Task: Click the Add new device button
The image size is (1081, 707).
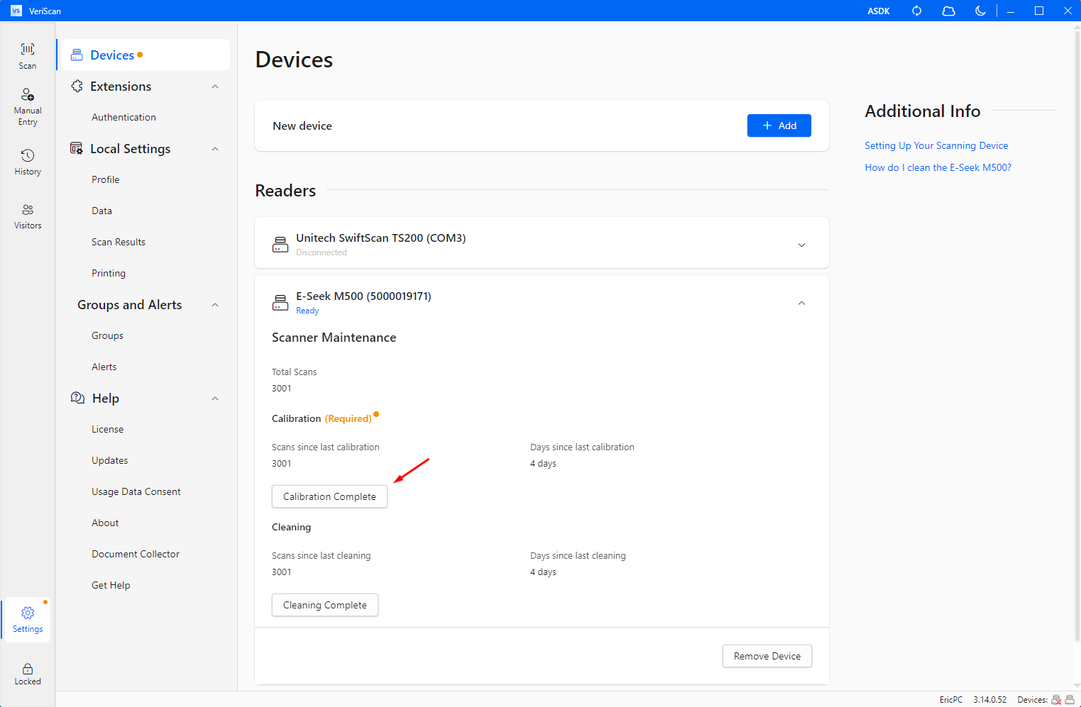Action: tap(779, 126)
